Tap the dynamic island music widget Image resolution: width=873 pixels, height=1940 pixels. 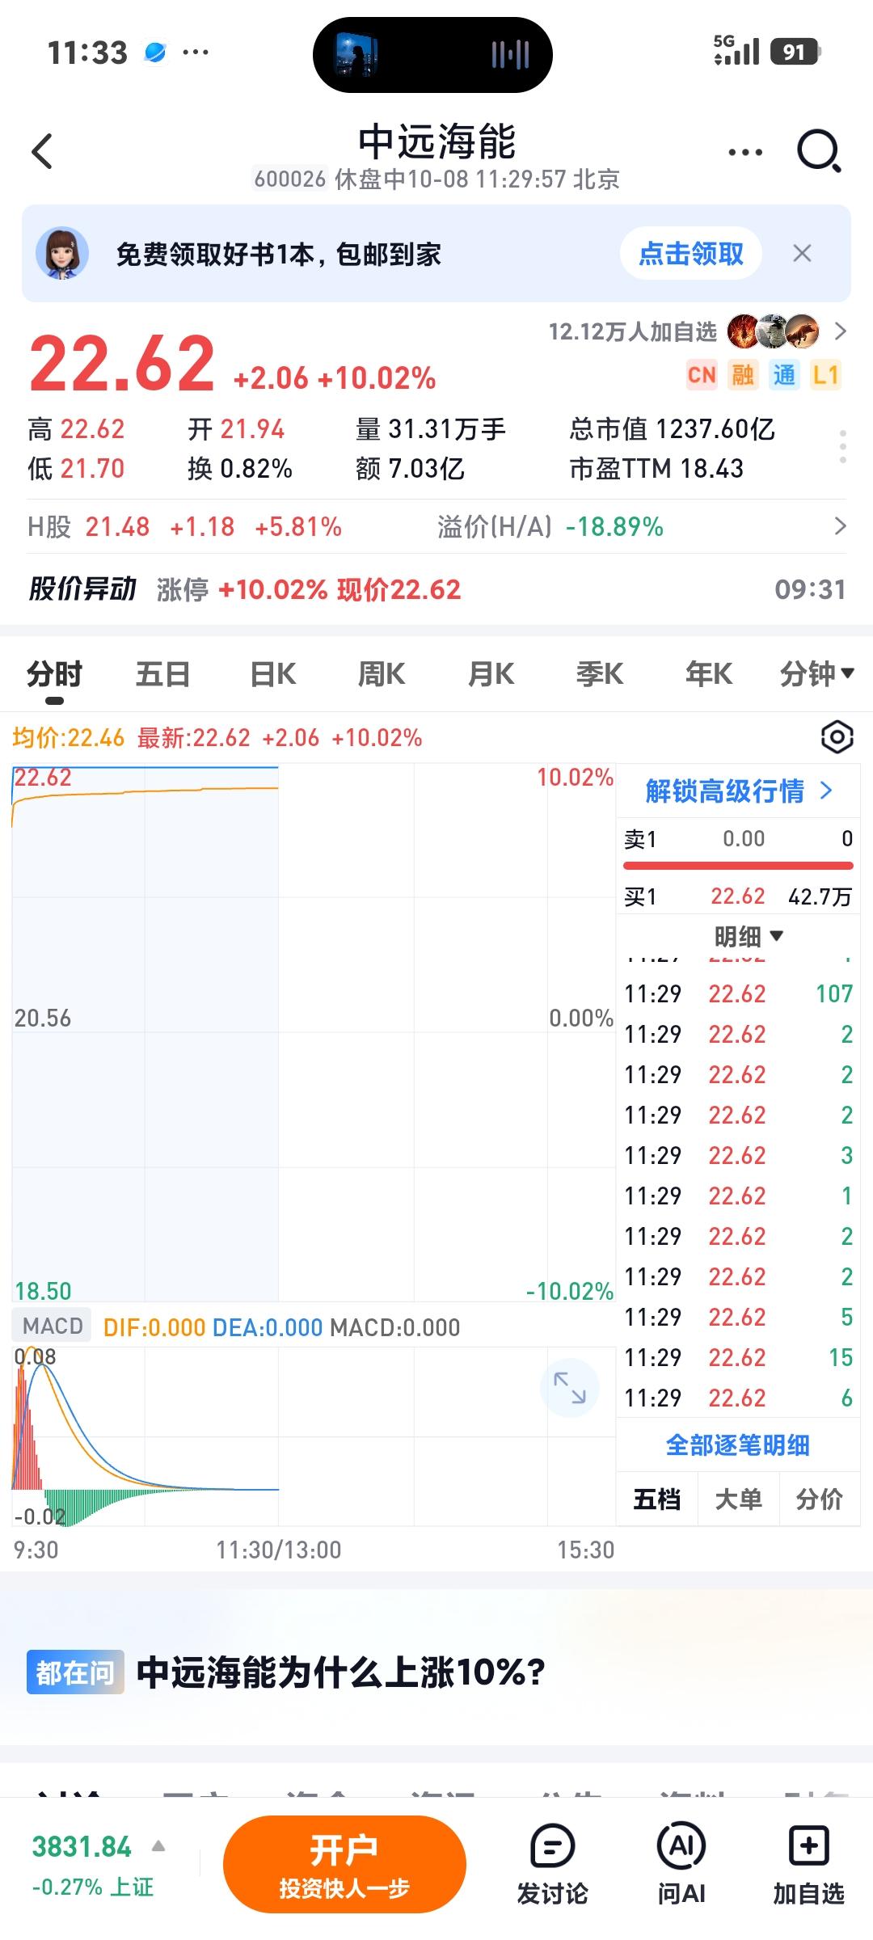point(432,54)
